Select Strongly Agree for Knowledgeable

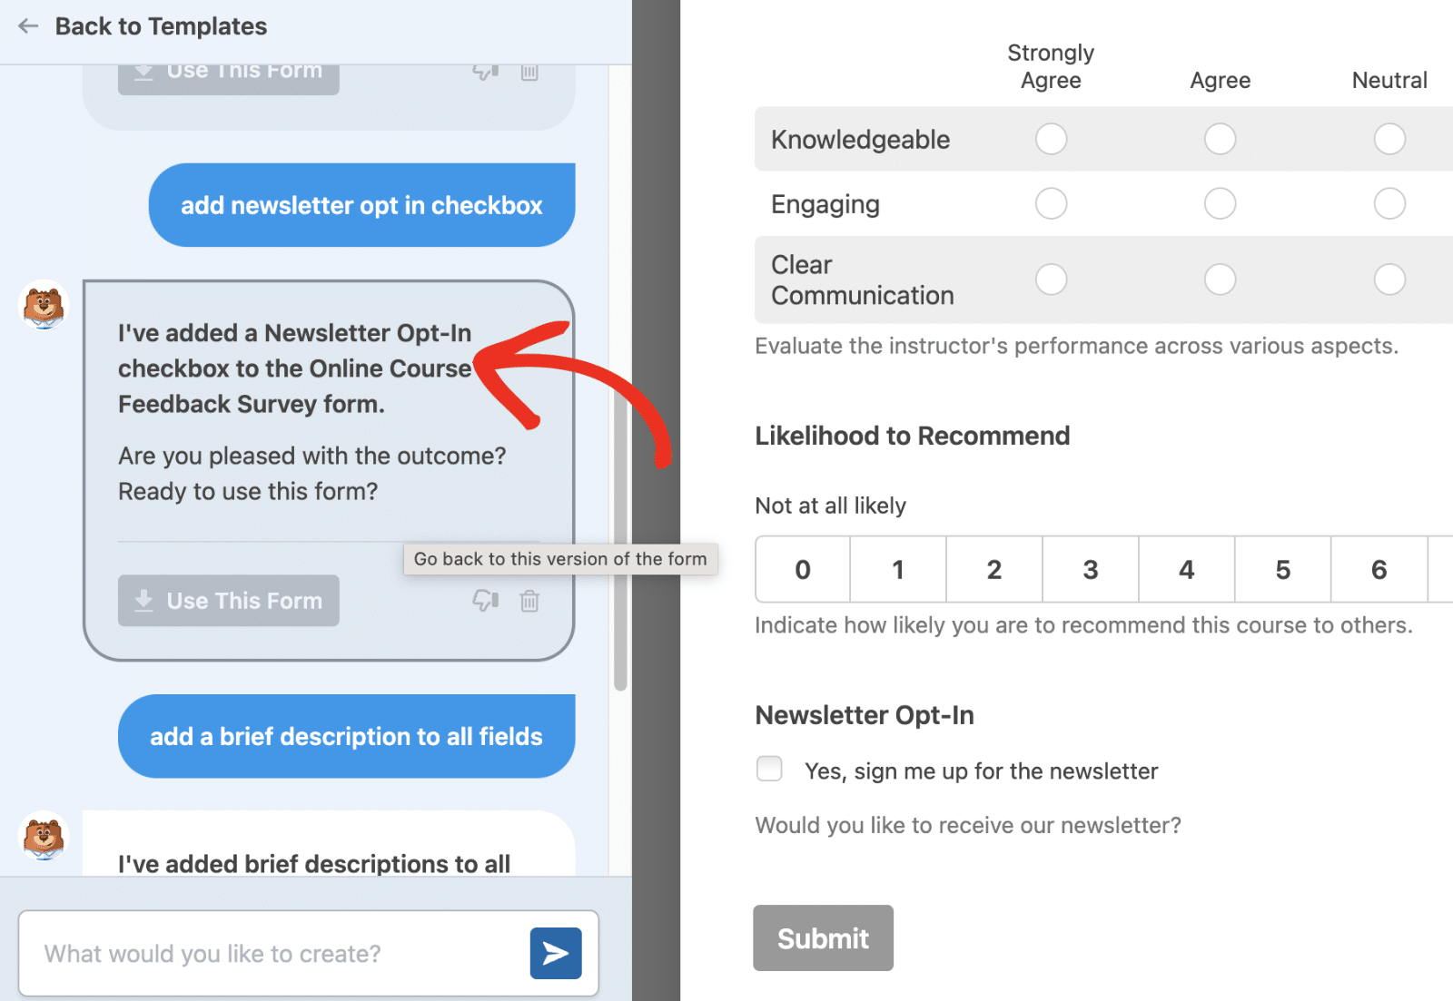[x=1051, y=139]
